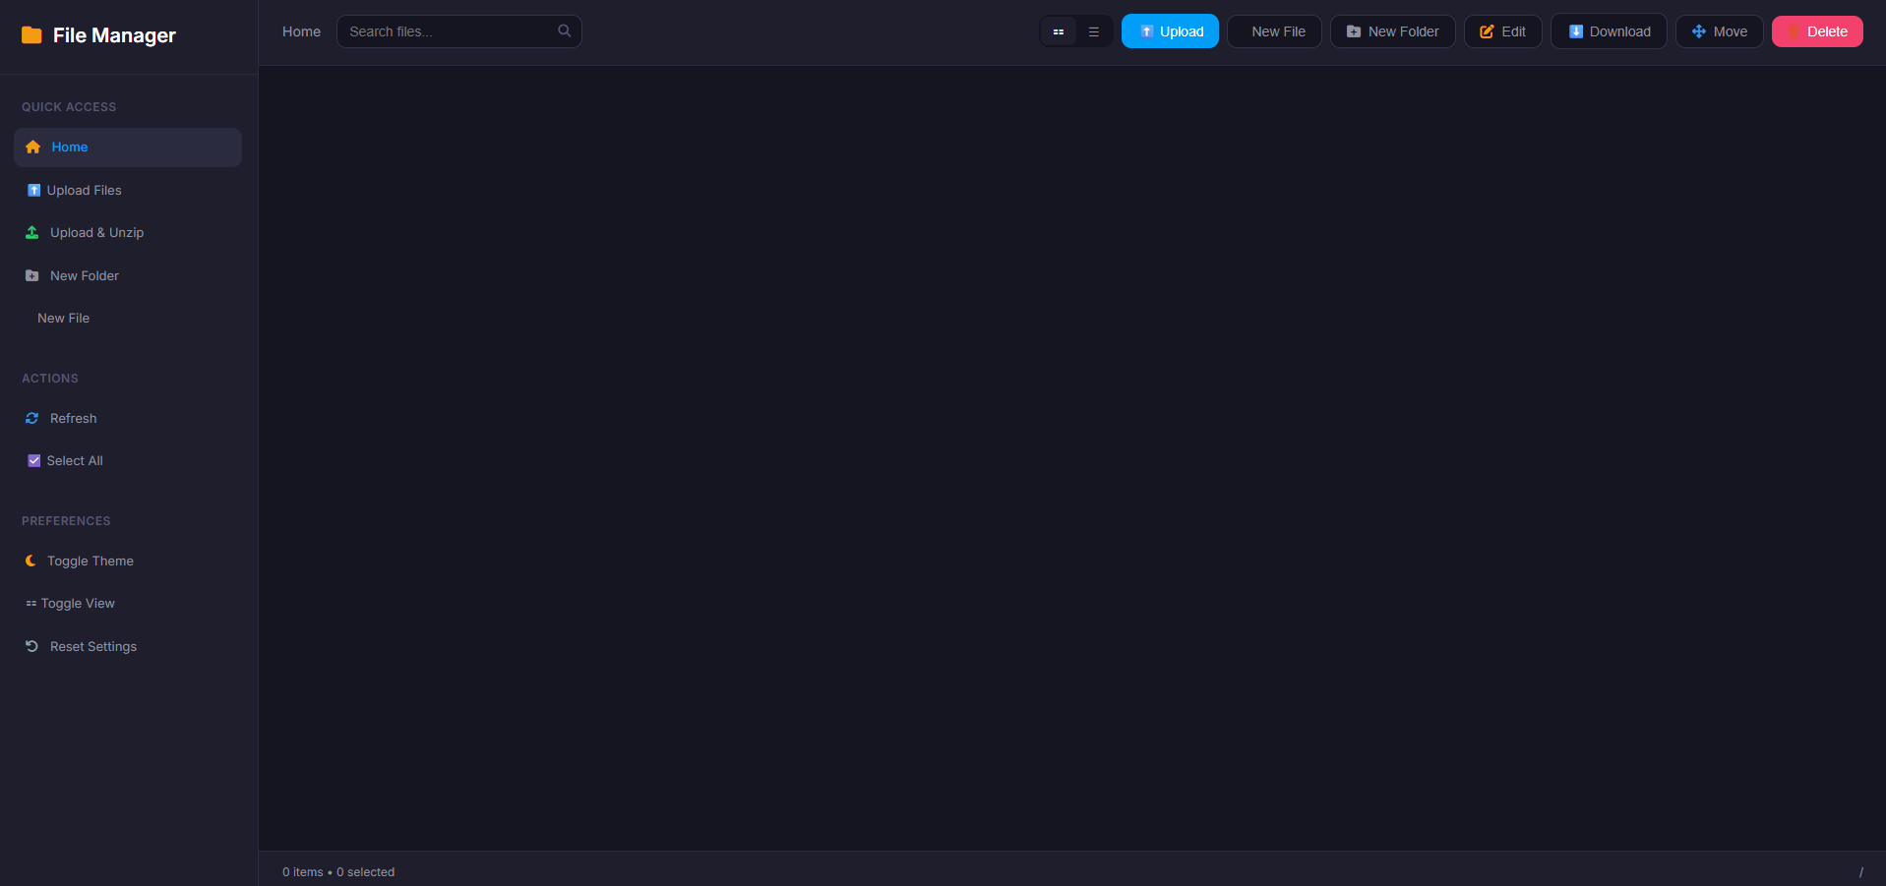This screenshot has width=1886, height=886.
Task: Click the Reset Settings icon in sidebar
Action: click(32, 647)
